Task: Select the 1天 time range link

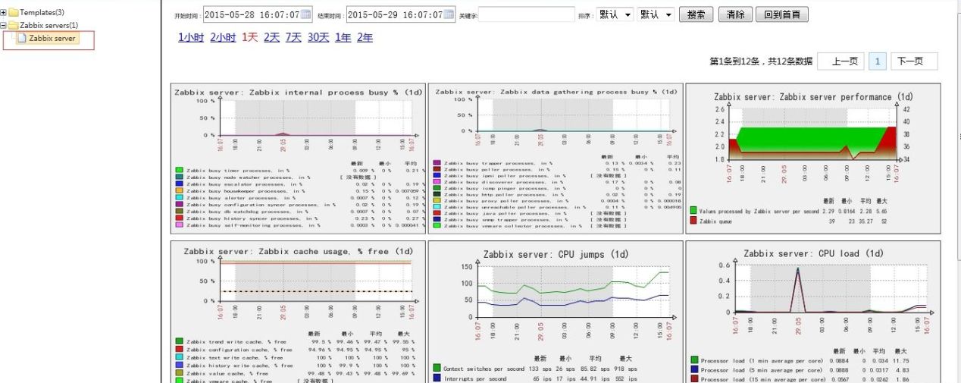Action: [x=250, y=37]
